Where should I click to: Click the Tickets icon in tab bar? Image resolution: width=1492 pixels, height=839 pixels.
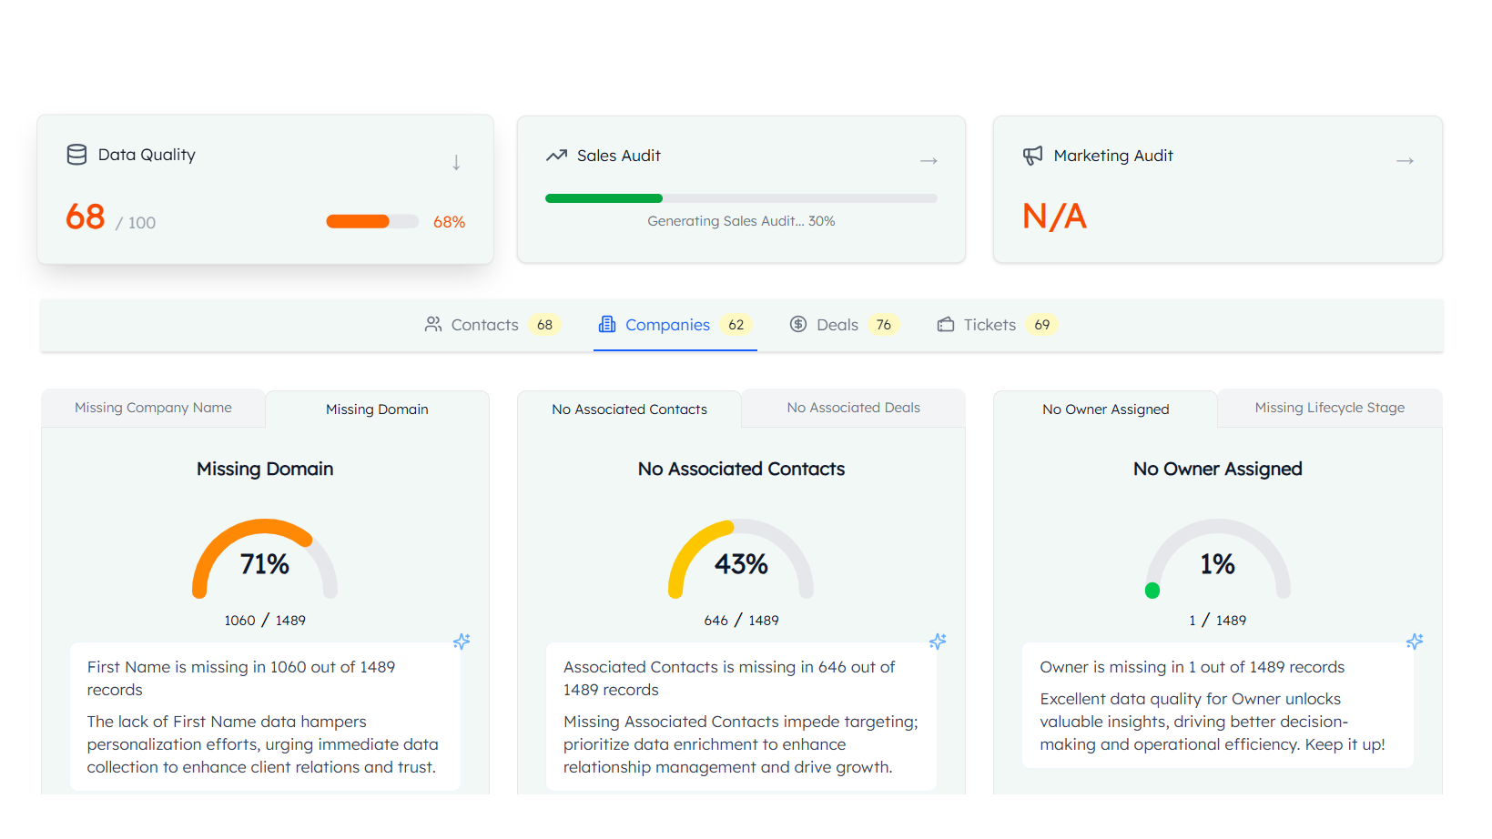(946, 325)
